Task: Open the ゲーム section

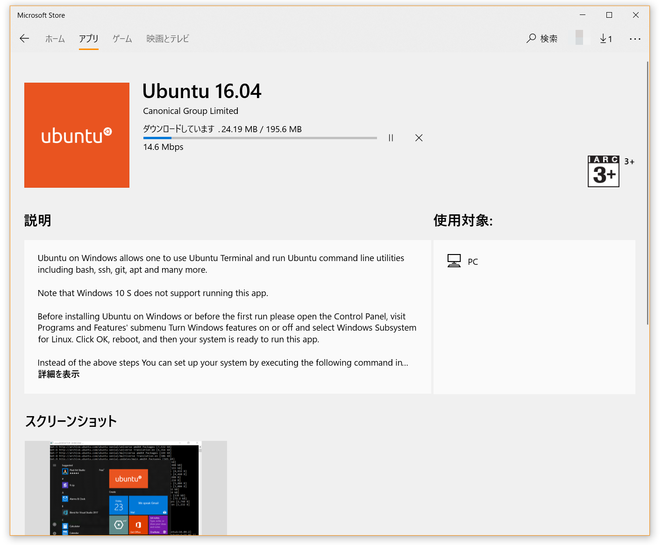Action: [x=121, y=39]
